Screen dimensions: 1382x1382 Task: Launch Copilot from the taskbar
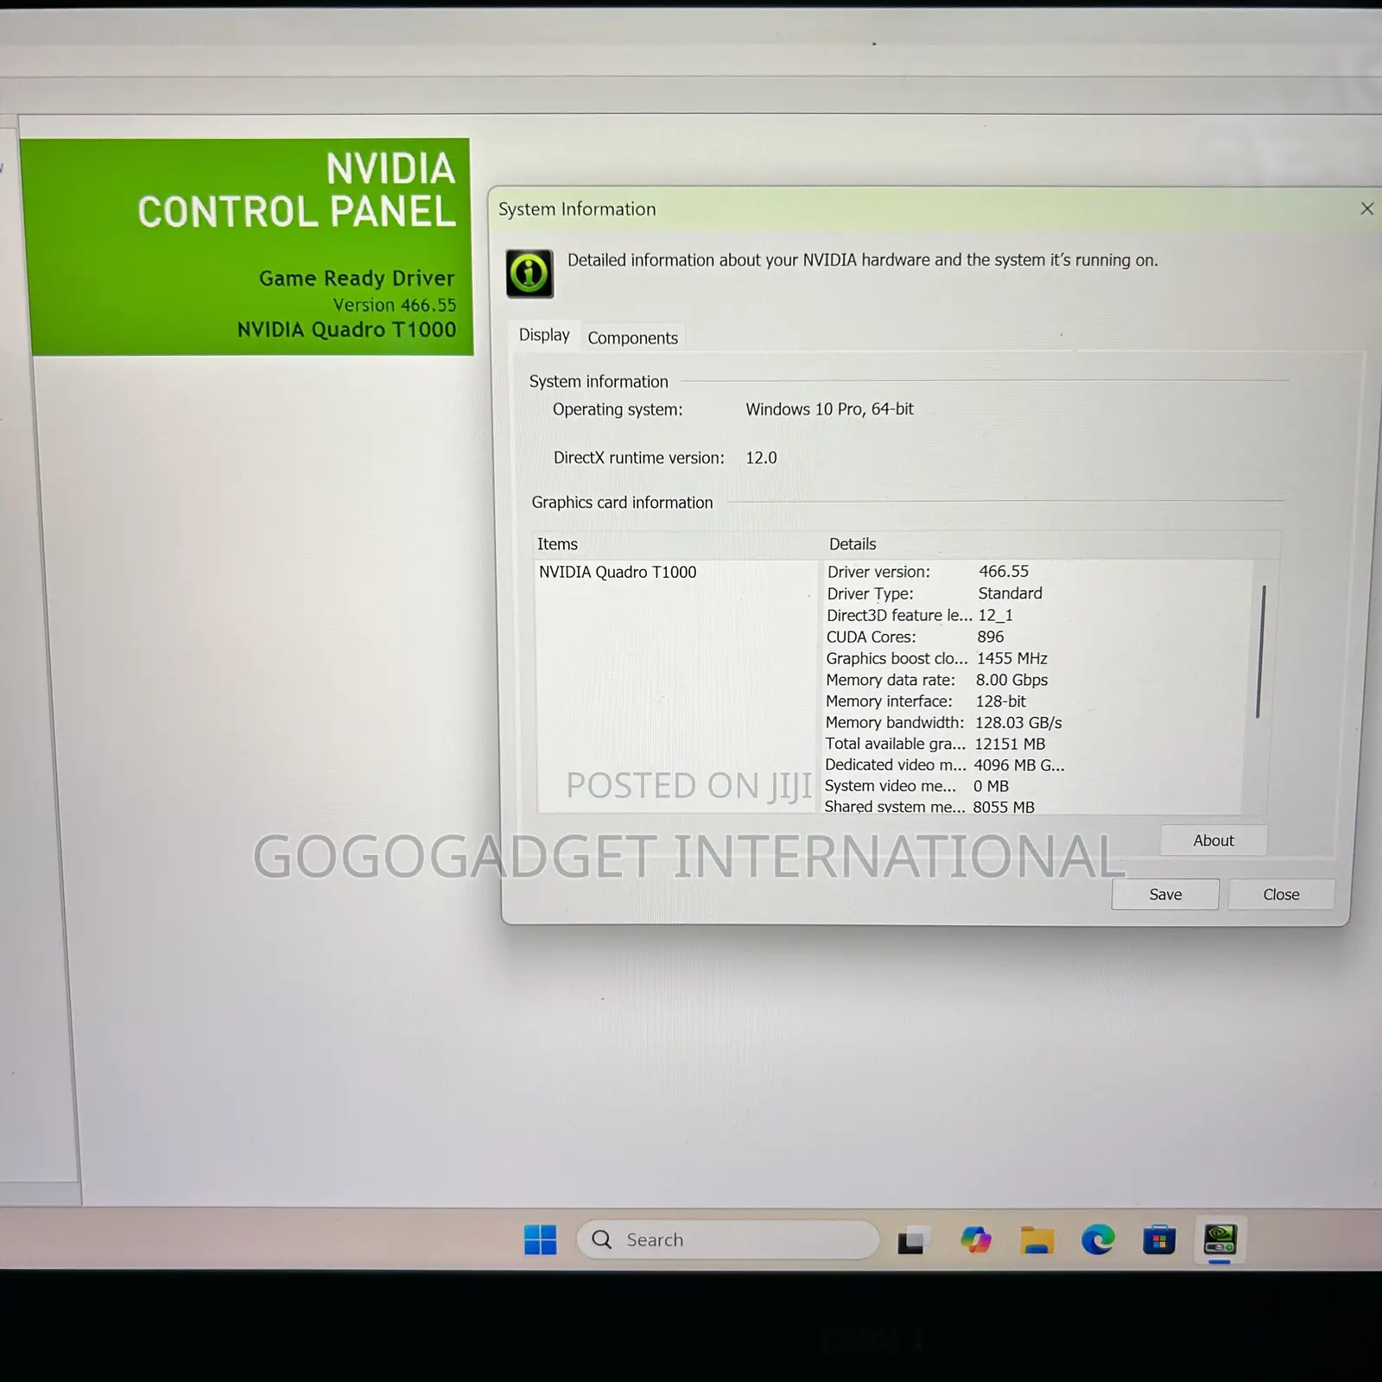(x=976, y=1240)
